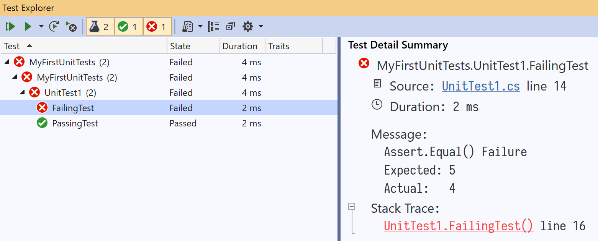Click the source document icon
The image size is (598, 241).
tap(377, 83)
